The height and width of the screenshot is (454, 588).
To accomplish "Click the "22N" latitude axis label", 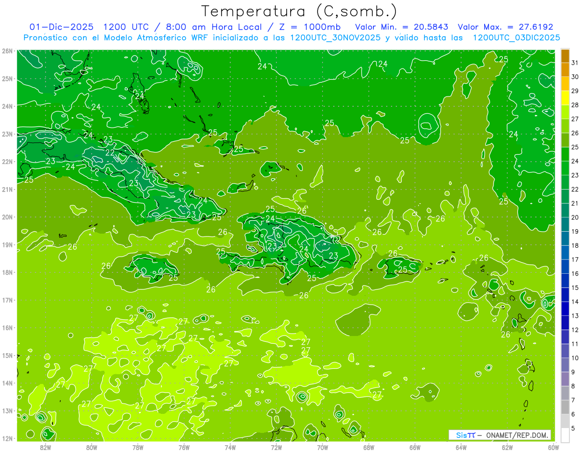I will point(7,162).
